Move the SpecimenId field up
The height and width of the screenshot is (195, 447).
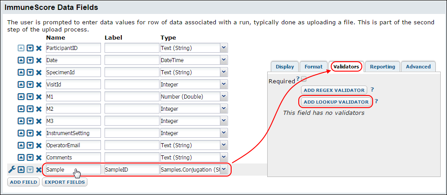(x=21, y=73)
